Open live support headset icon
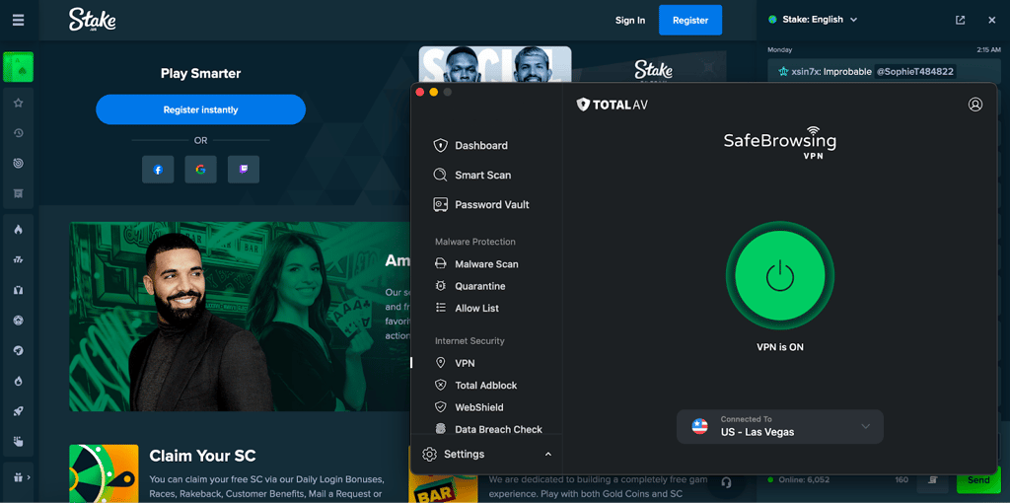 727,481
